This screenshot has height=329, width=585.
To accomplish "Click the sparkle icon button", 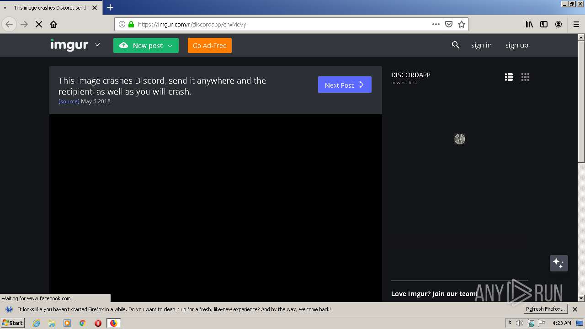I will click(558, 263).
